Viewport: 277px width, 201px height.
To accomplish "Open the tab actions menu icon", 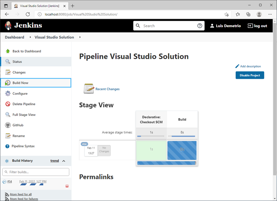I will coord(6,6).
